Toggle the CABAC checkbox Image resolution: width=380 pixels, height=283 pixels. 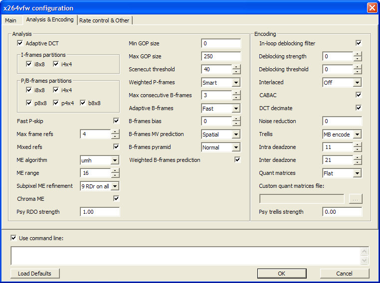pyautogui.click(x=359, y=95)
